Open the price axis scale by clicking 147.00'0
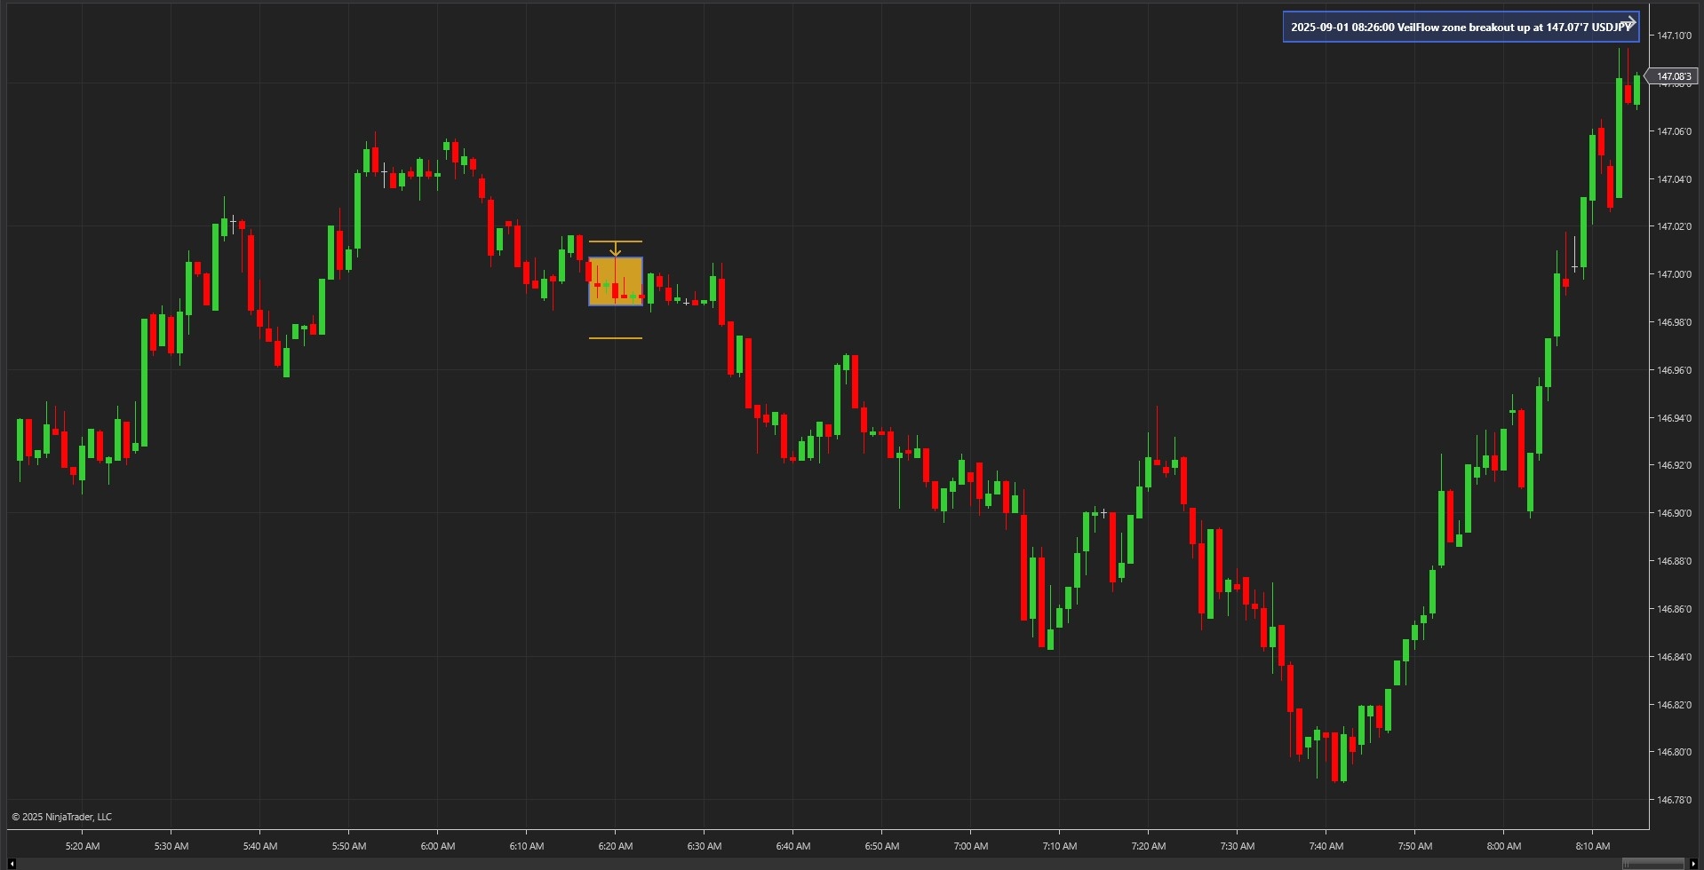 [x=1675, y=274]
